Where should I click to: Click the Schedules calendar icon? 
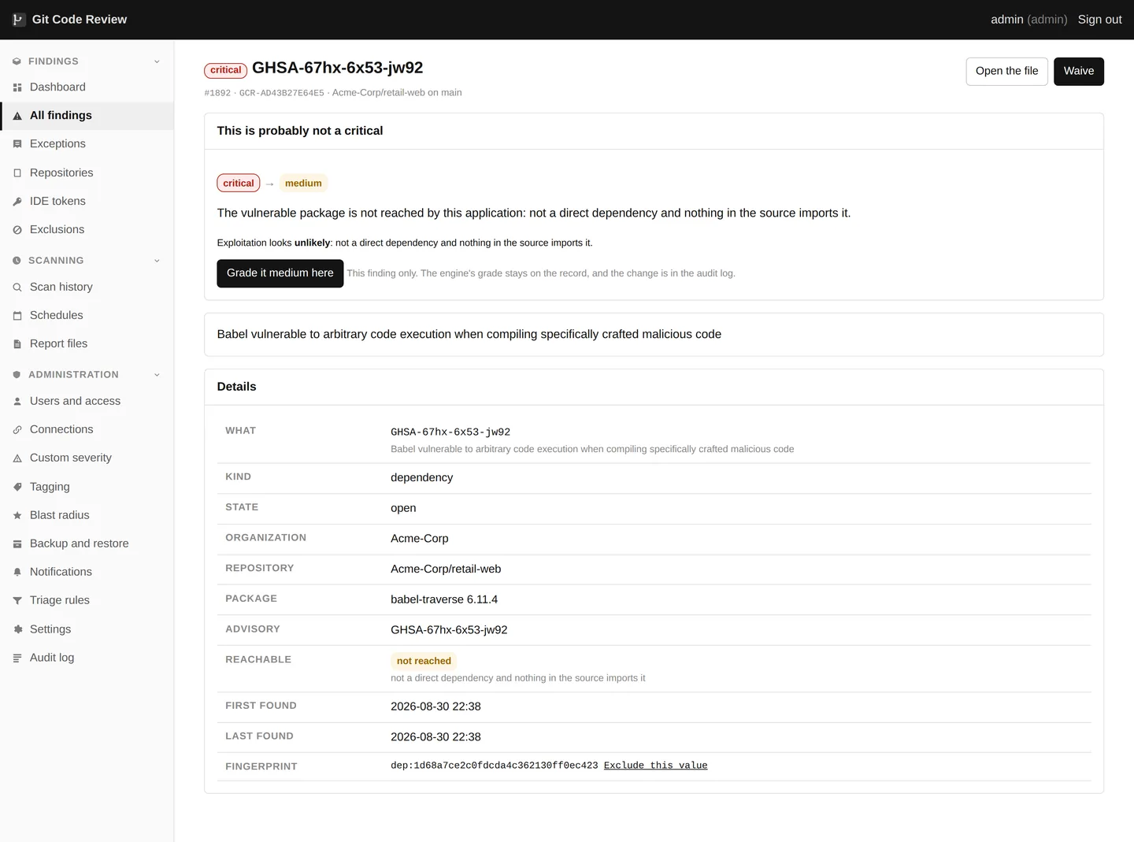point(17,316)
